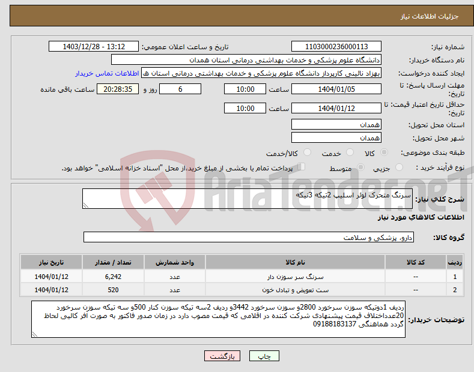Click the remaining time field 20:28:35
This screenshot has width=474, height=372.
click(x=118, y=89)
